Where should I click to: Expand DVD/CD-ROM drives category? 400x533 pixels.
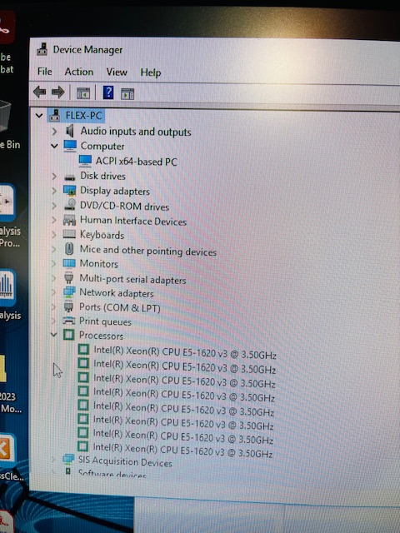coord(54,206)
